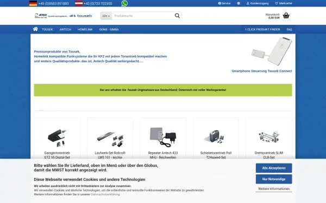Viewport: 326px width, 203px height.
Task: Open the FAQ page
Action: 289,29
